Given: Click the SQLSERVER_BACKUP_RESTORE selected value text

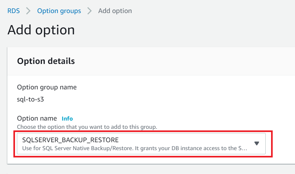Looking at the screenshot, I should 70,140.
